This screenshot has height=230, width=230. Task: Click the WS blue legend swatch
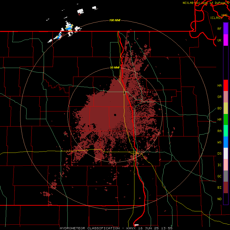[226, 142]
